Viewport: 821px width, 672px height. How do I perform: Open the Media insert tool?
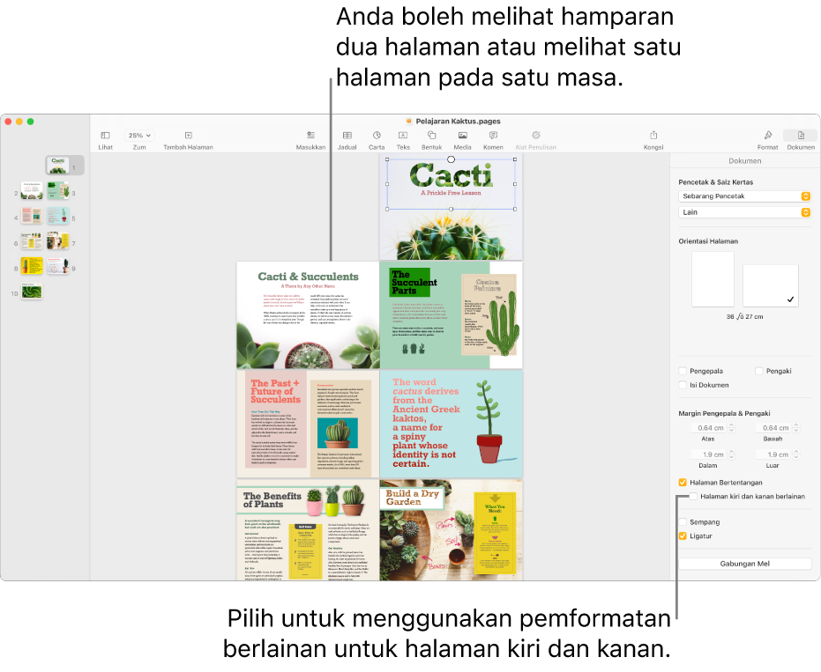(x=462, y=136)
